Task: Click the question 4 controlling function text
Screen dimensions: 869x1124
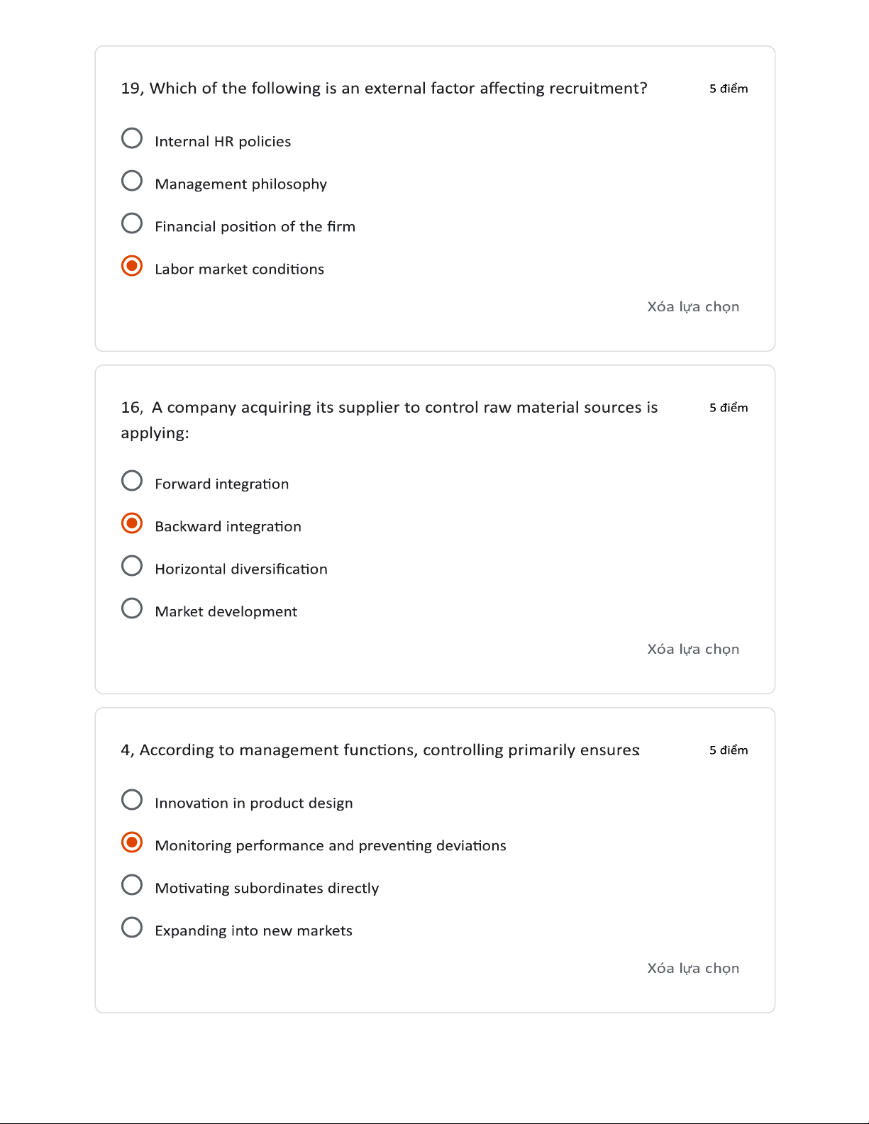Action: pos(380,750)
